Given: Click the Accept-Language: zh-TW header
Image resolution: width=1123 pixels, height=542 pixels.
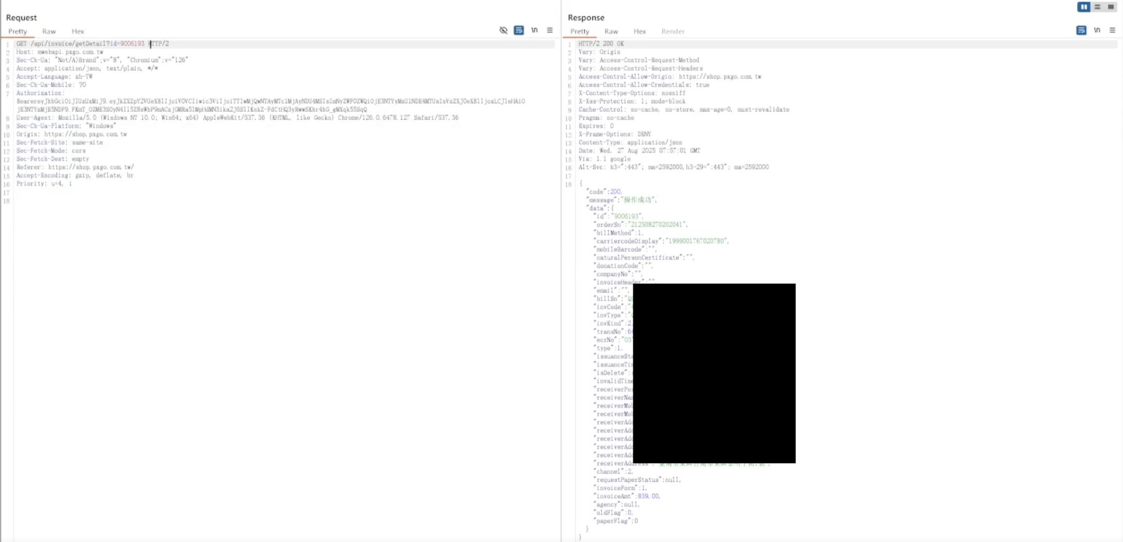Looking at the screenshot, I should pos(54,77).
